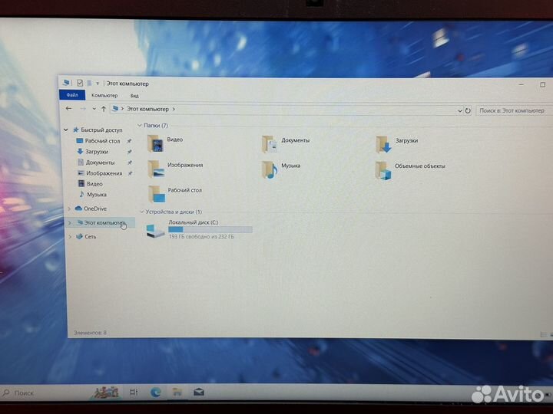Expand the Сеть tree node
The image size is (553, 414).
pyautogui.click(x=70, y=237)
